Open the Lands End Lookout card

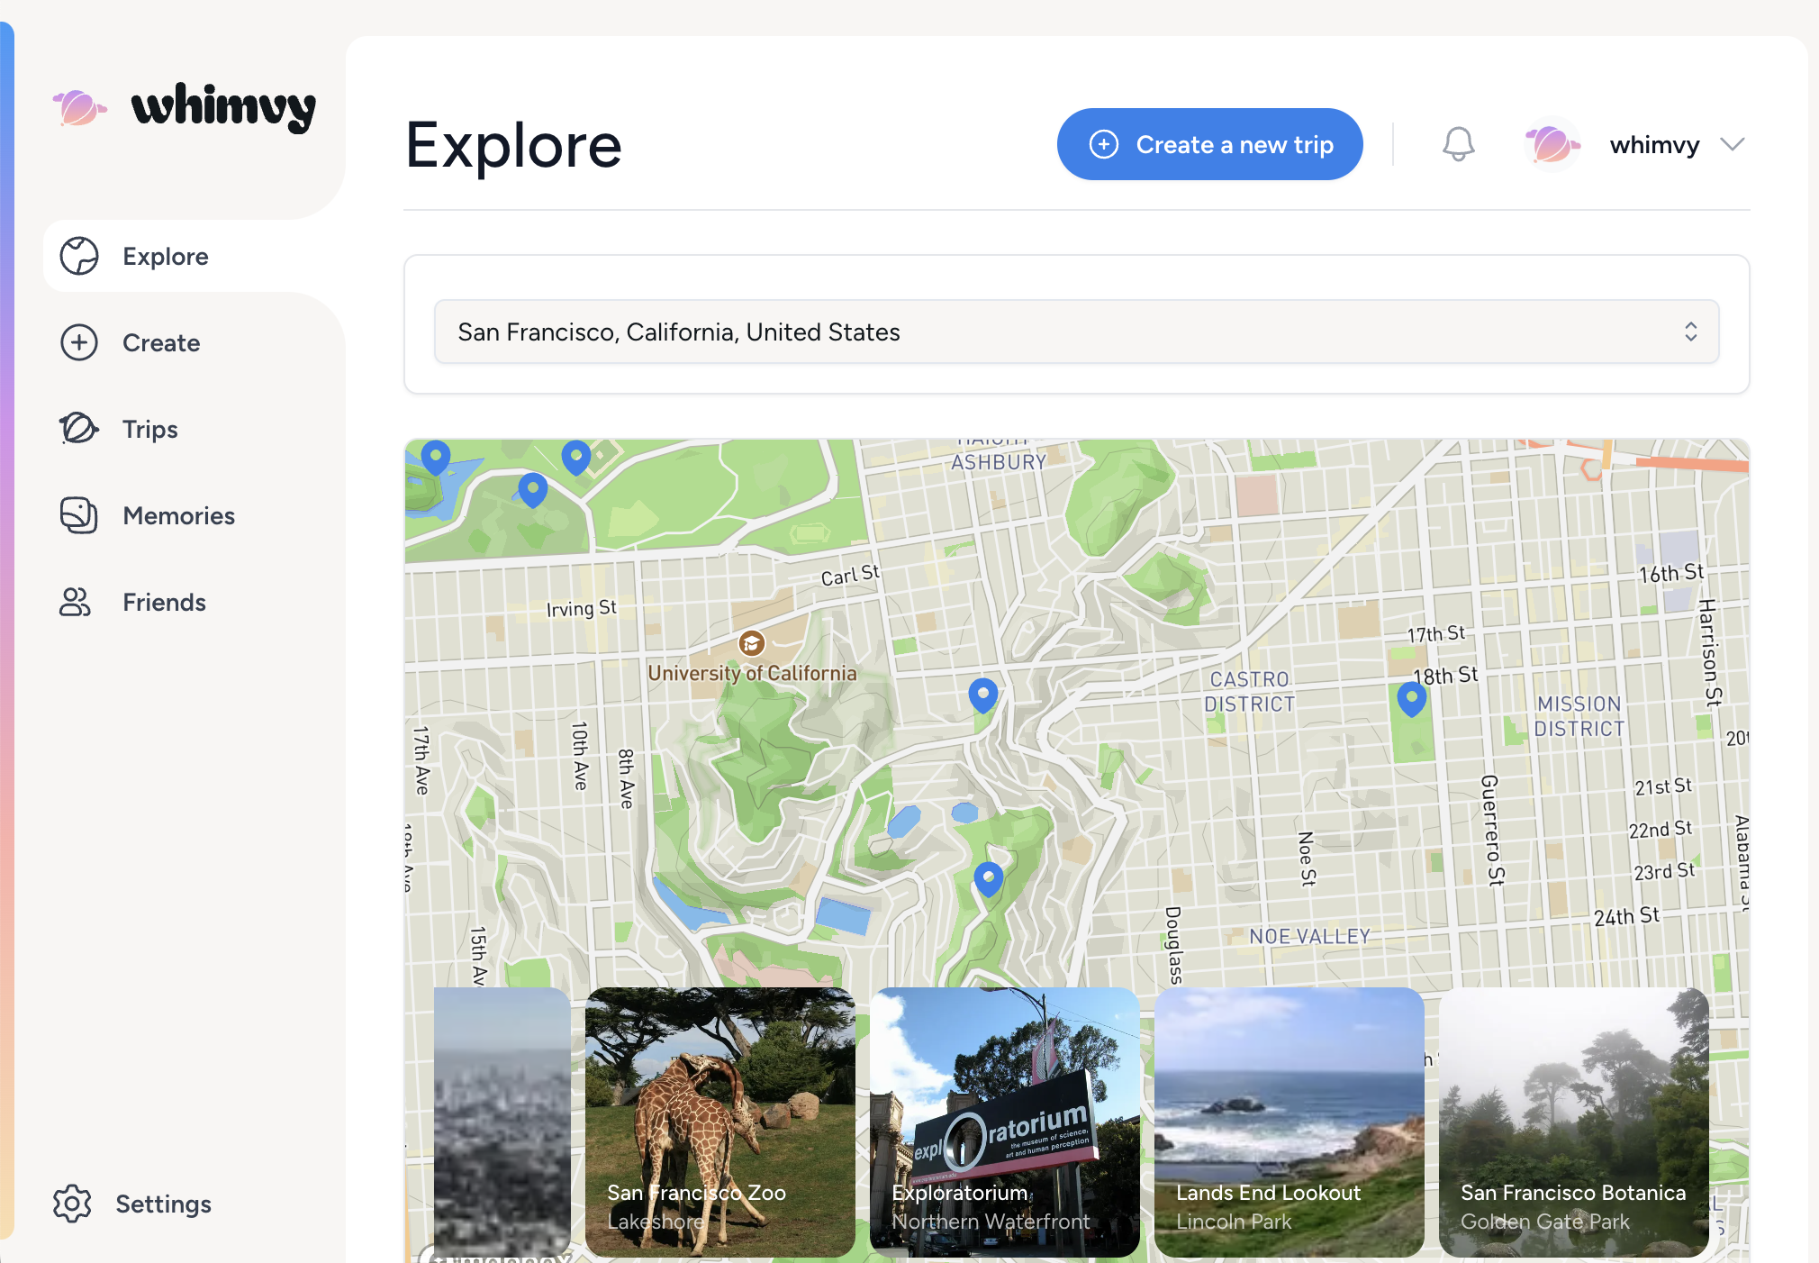pyautogui.click(x=1289, y=1122)
